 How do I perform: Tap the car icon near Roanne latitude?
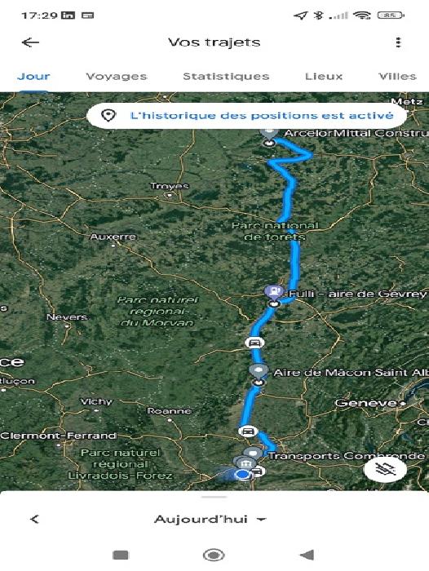click(248, 432)
